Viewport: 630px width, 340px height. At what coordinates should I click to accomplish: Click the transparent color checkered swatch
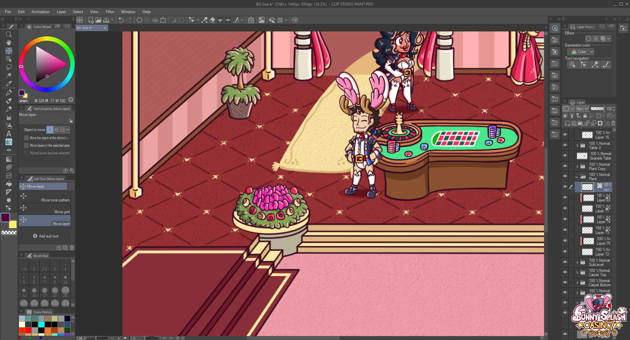point(9,233)
